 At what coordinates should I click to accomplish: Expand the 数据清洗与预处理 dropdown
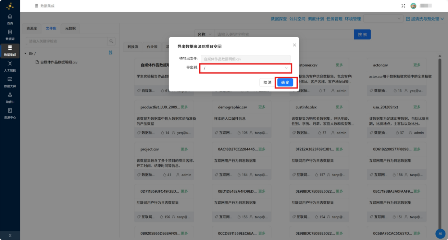point(425,19)
